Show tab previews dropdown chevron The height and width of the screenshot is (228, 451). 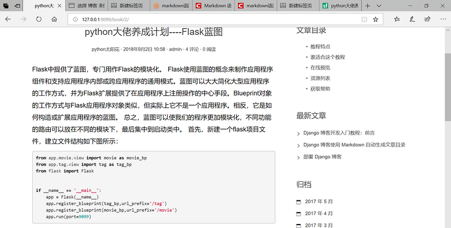(379, 6)
